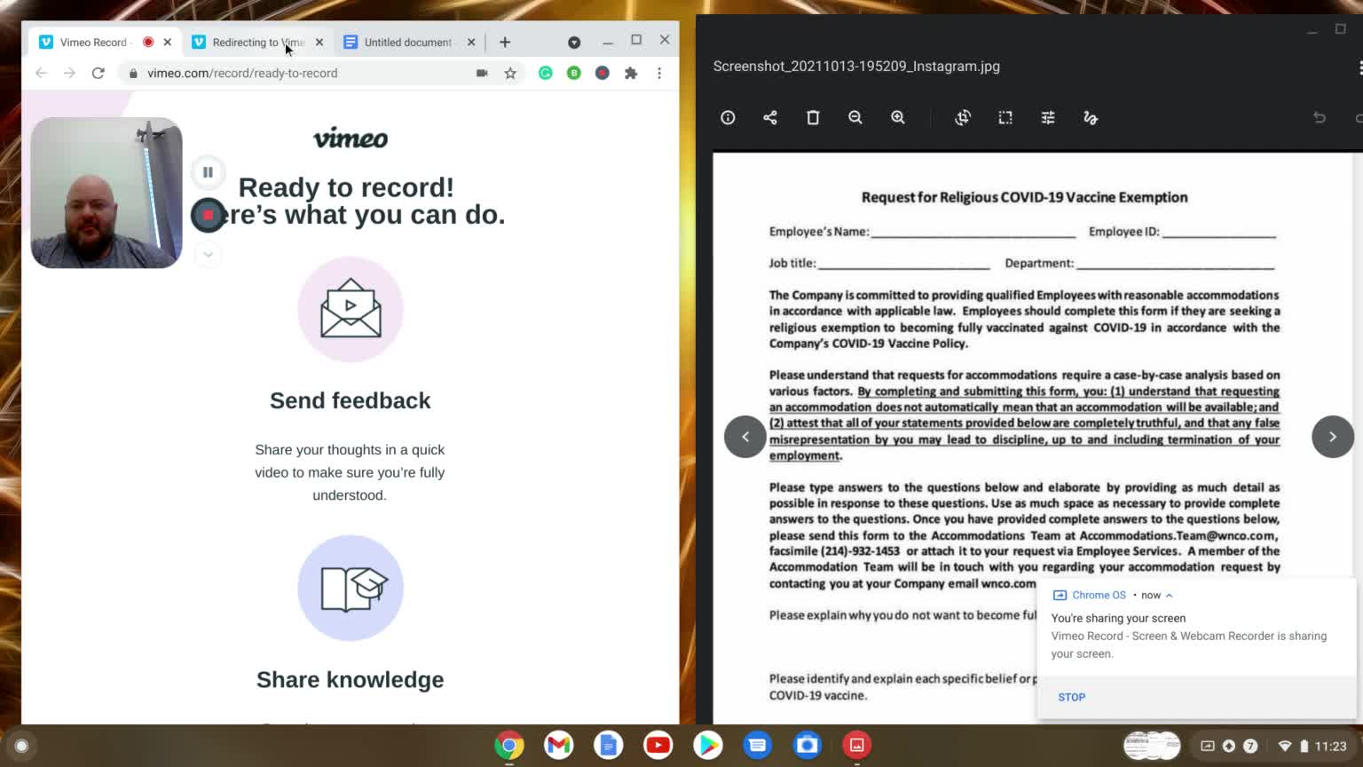Screen dimensions: 1363x767
Task: Go to previous image in Gallery
Action: click(x=745, y=437)
